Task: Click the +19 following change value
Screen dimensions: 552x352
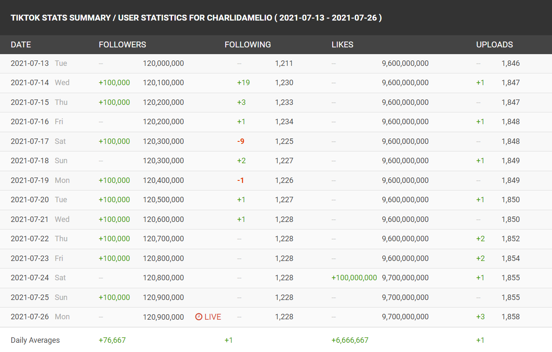Action: [243, 83]
